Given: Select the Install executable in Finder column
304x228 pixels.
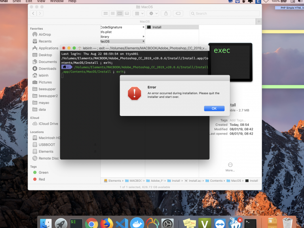Looking at the screenshot, I should 172,27.
